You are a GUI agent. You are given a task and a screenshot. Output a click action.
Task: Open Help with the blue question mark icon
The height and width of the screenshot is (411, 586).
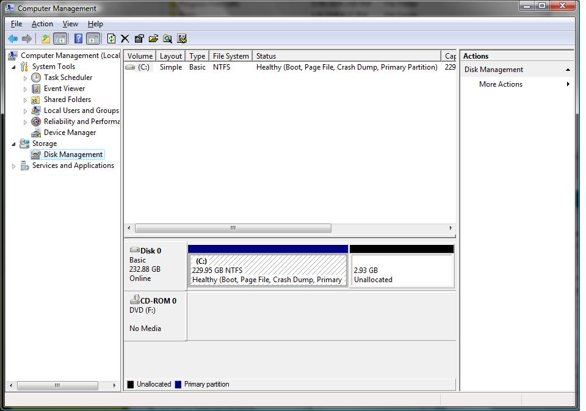coord(78,38)
